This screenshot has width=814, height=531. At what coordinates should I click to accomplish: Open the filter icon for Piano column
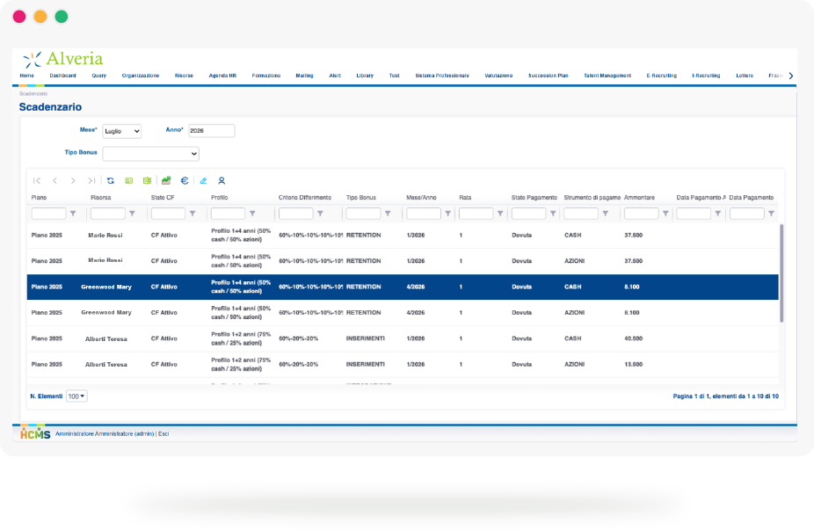pos(73,214)
